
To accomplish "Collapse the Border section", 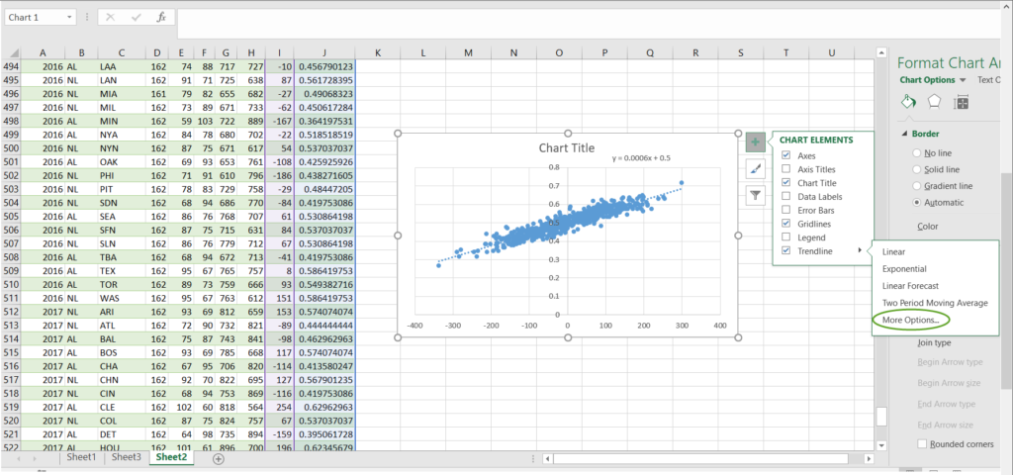I will tap(903, 134).
